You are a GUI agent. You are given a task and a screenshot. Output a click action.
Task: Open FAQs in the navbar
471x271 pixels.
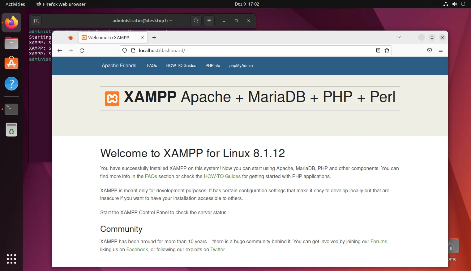click(x=152, y=65)
